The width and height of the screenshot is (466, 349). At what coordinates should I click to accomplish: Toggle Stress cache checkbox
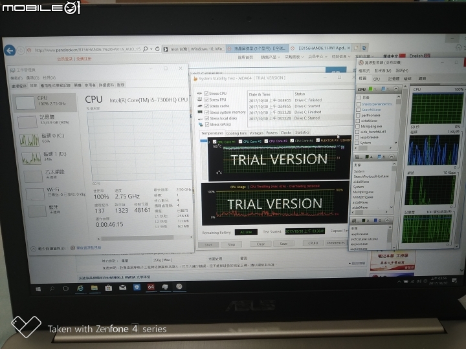click(x=206, y=105)
